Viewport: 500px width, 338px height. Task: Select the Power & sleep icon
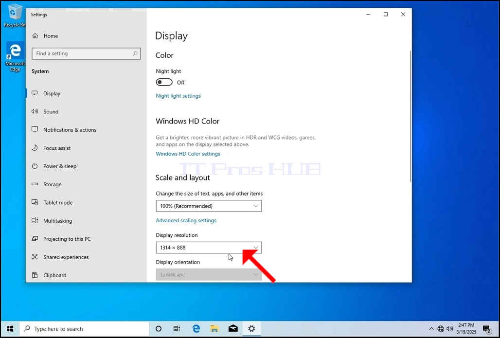point(35,166)
